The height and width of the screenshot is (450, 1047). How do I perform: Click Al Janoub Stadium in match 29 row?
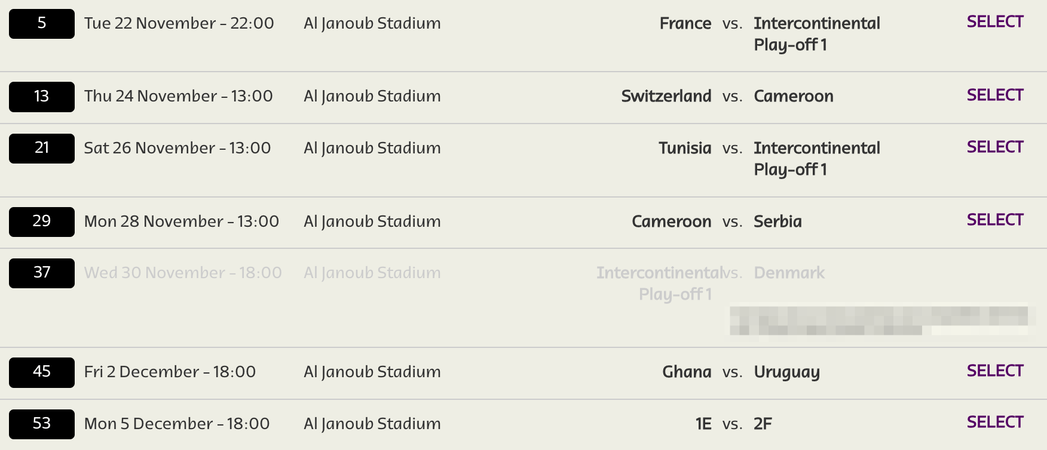(372, 221)
